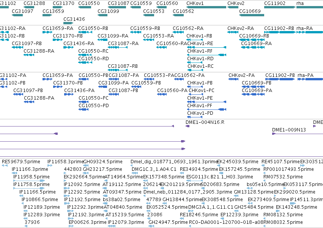Click the RE18246.5prime EST label
Viewport: 323px width, 228px height.
[x=199, y=215]
